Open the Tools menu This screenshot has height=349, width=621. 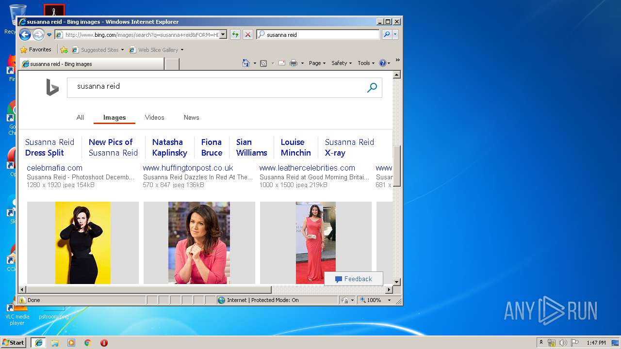point(366,63)
